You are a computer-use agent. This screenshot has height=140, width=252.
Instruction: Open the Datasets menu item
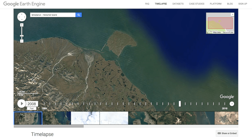178,4
